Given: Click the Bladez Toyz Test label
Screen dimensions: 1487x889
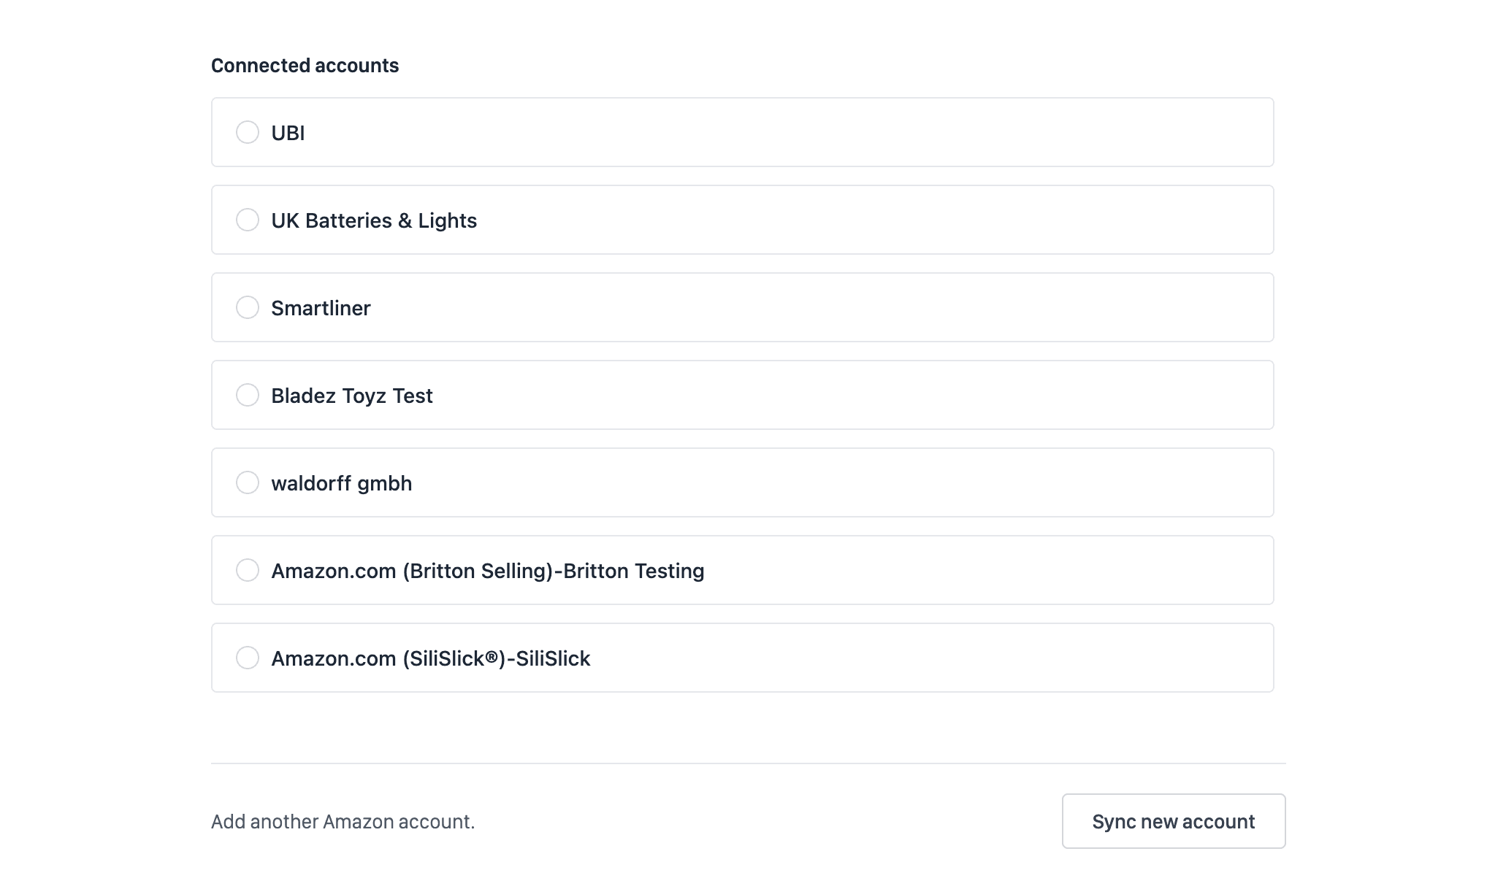Looking at the screenshot, I should coord(352,396).
